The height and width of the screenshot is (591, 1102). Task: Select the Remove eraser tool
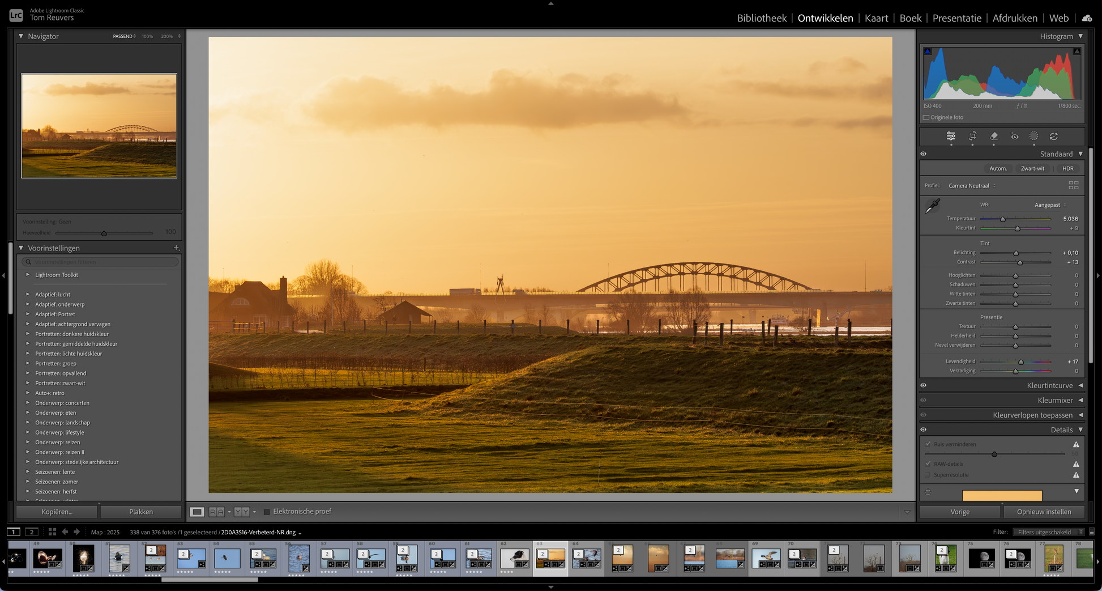point(993,136)
